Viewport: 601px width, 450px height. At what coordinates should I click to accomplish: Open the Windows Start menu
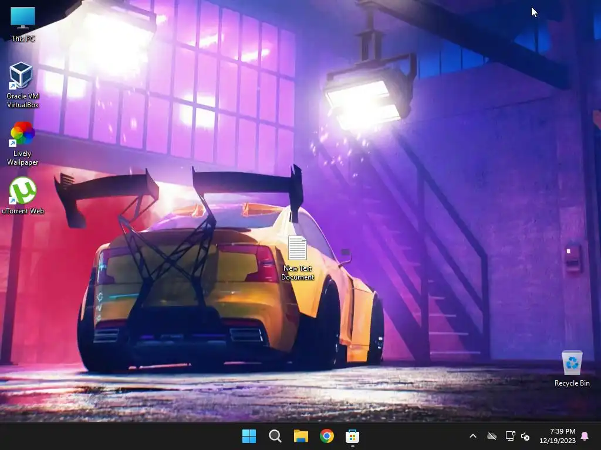(x=249, y=436)
